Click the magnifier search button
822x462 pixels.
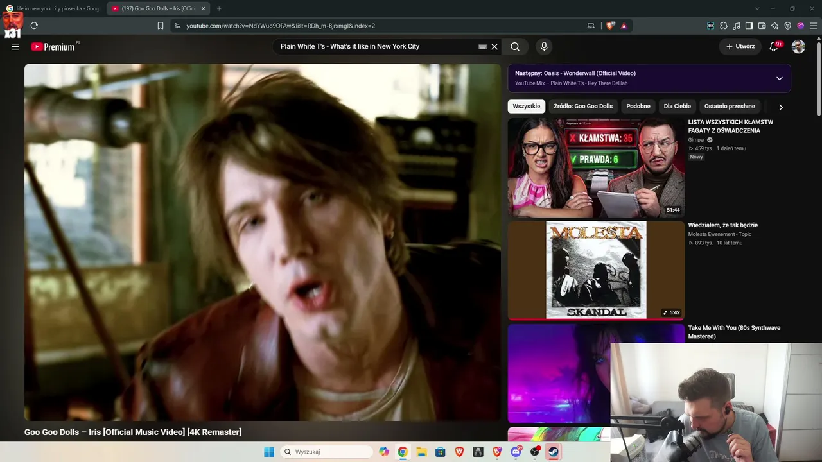click(x=515, y=47)
